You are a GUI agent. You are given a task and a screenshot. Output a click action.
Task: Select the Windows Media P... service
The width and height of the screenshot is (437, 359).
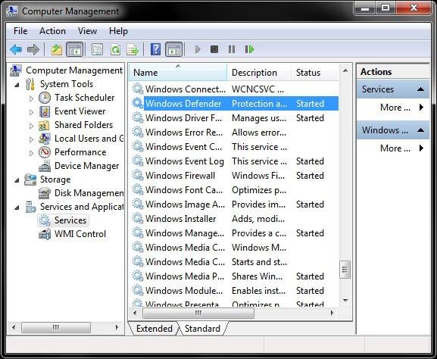235,276
